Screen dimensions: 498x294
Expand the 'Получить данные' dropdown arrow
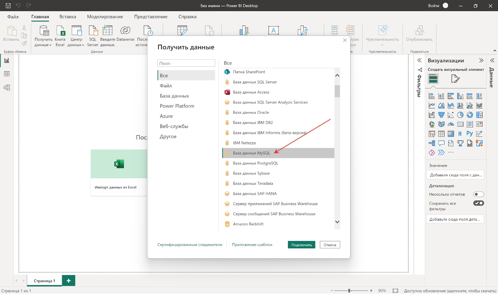50,45
